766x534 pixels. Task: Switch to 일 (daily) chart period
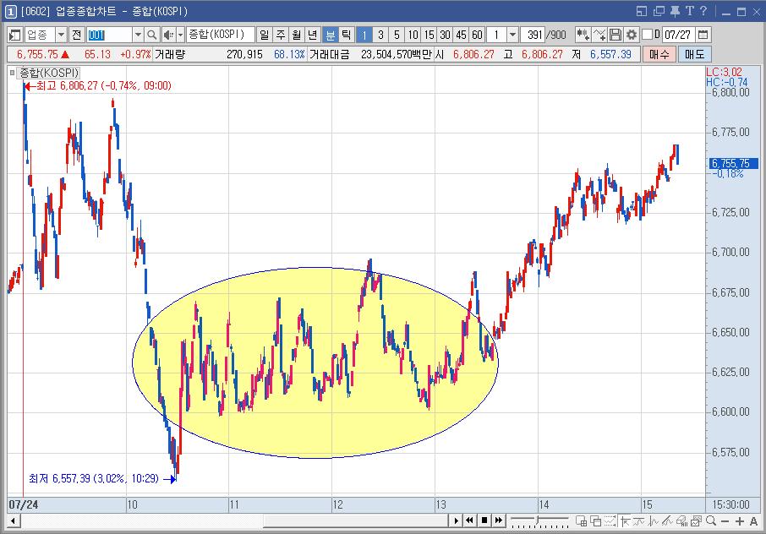pyautogui.click(x=265, y=35)
